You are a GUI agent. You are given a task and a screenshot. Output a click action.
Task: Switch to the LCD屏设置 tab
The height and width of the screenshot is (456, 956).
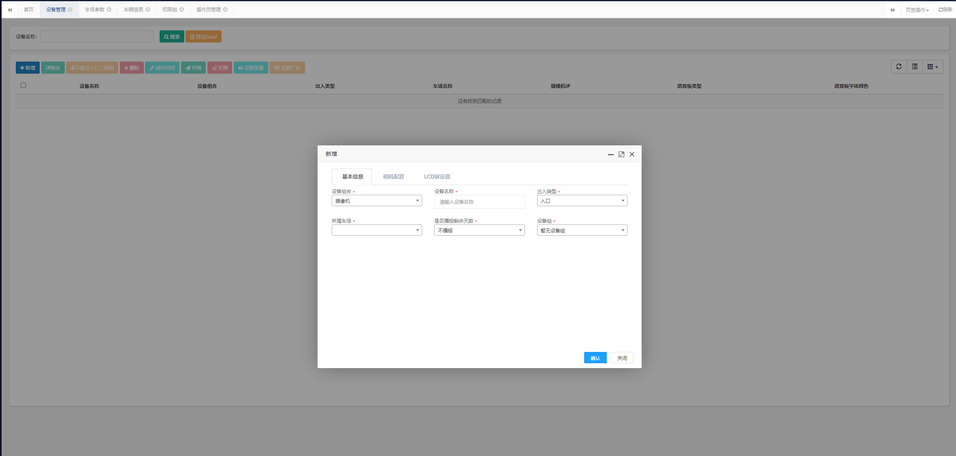[437, 177]
